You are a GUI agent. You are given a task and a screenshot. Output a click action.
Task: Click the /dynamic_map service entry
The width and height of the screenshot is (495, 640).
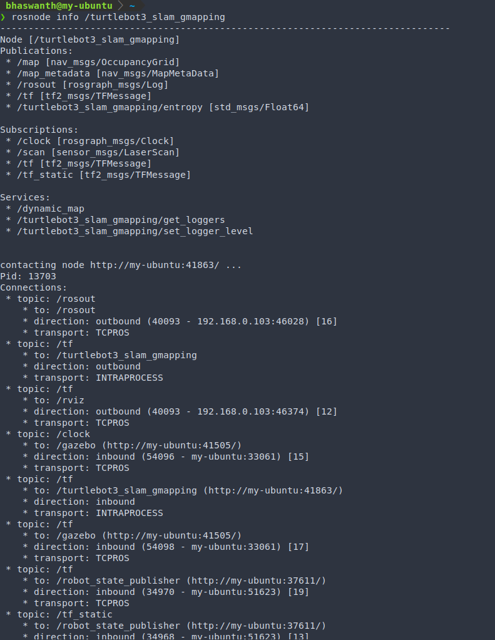[x=51, y=209]
